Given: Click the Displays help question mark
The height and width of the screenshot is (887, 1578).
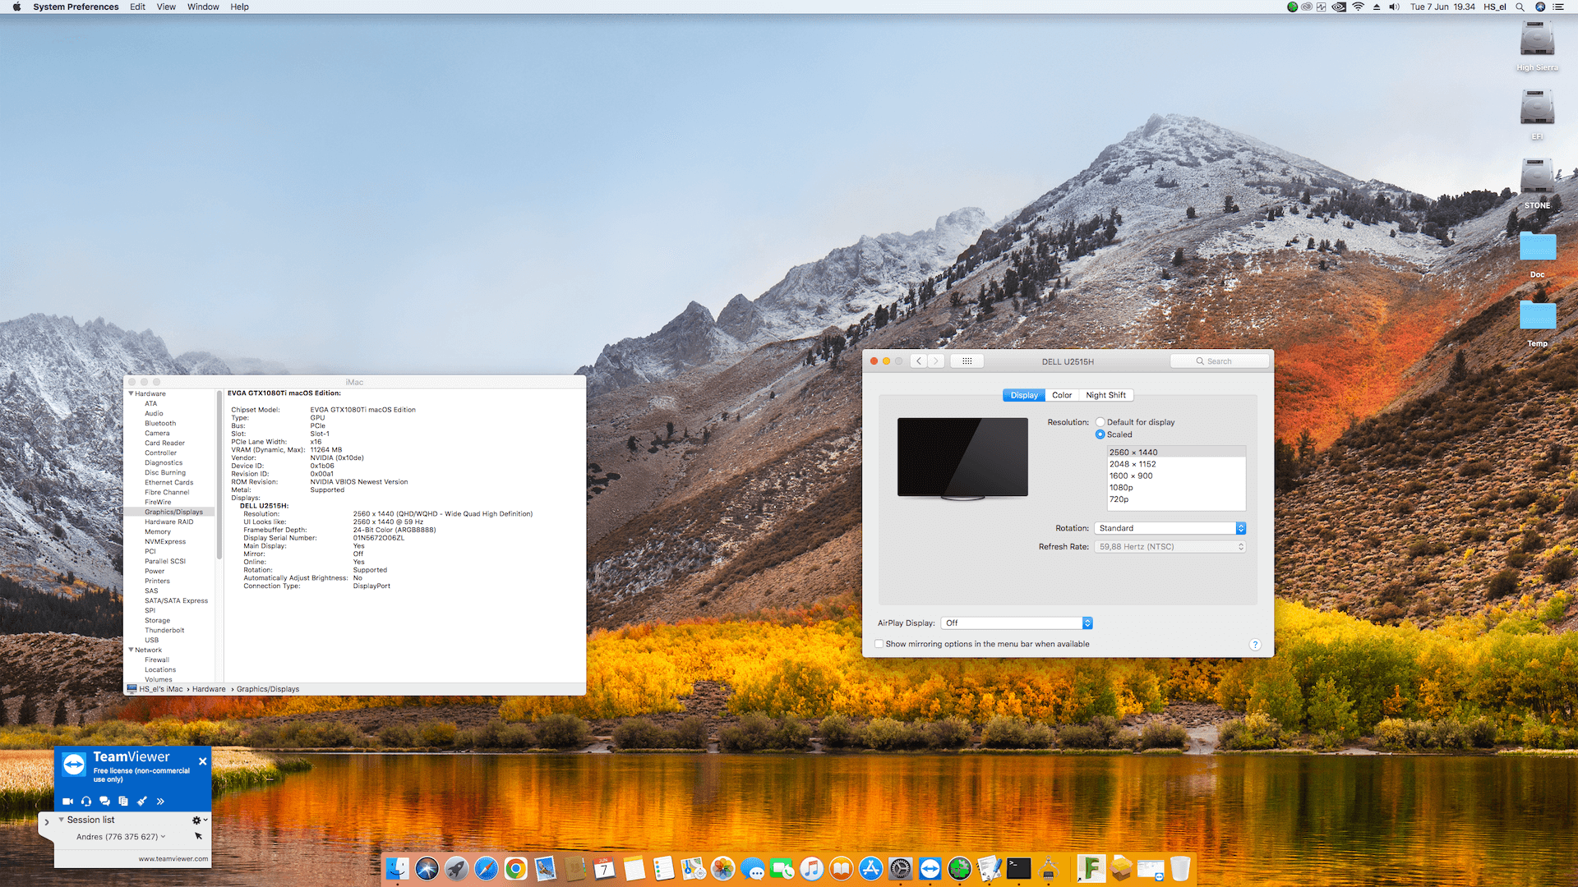Looking at the screenshot, I should click(x=1254, y=645).
